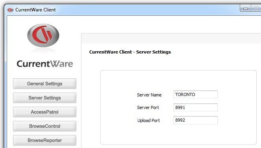Maximize the CurrentWare Client window
The width and height of the screenshot is (261, 148).
tap(256, 8)
